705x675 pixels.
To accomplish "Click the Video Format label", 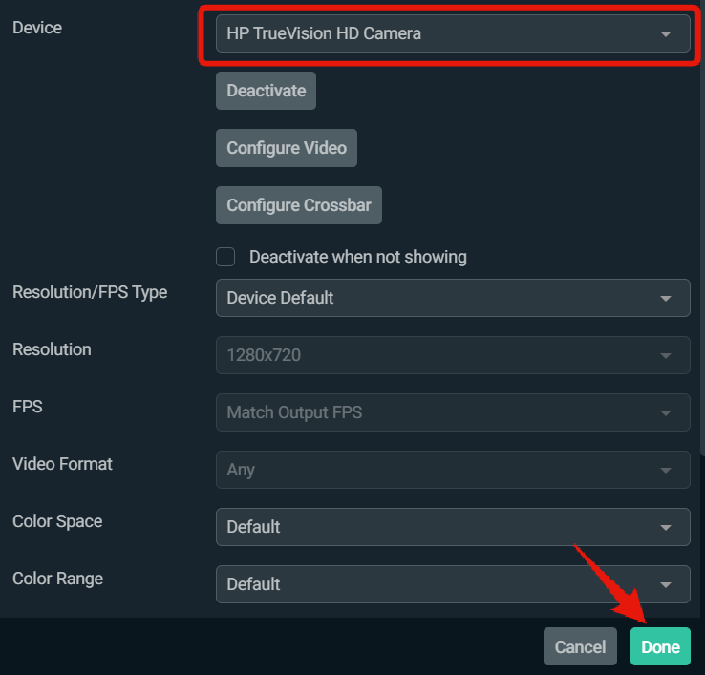I will (x=62, y=464).
